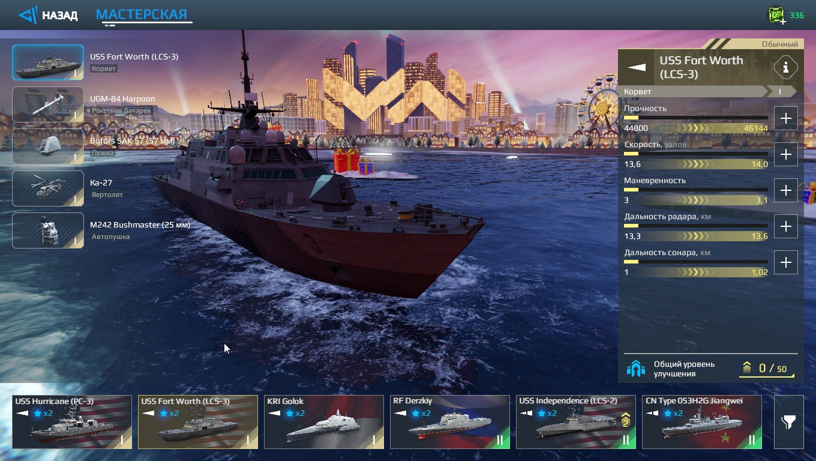Click the Дальность сонара progress bar
This screenshot has height=461, width=816.
[x=696, y=262]
